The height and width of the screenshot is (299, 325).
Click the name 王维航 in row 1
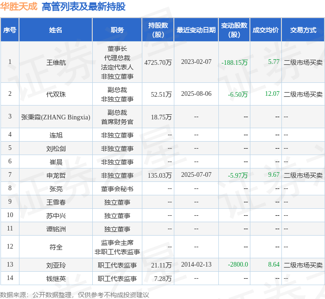point(56,62)
